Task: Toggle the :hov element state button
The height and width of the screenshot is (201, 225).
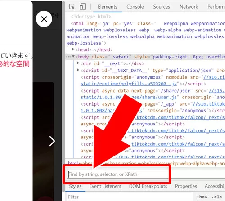Action: click(202, 197)
